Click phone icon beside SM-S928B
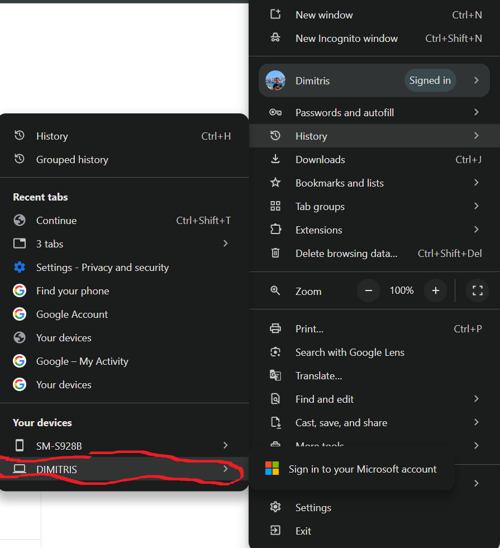Viewport: 500px width, 548px height. [20, 445]
